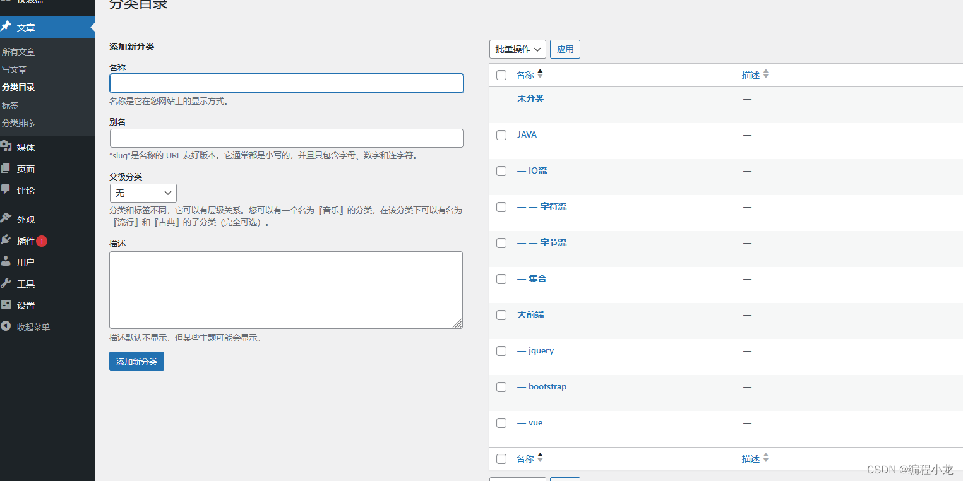Click the 插件 plug icon
Image resolution: width=963 pixels, height=481 pixels.
[6, 240]
